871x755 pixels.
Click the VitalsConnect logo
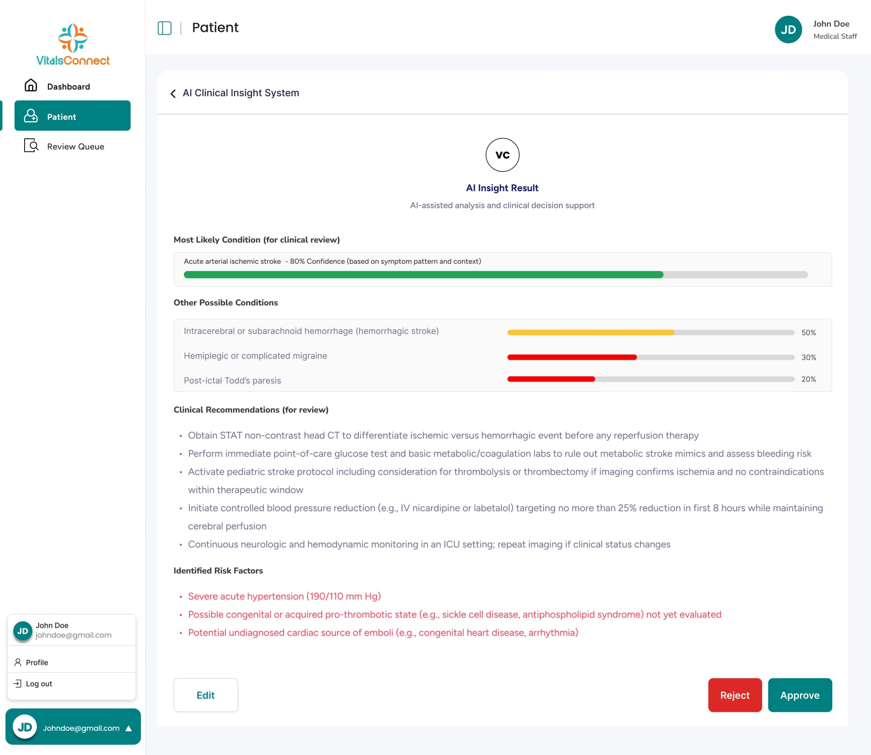[x=73, y=44]
